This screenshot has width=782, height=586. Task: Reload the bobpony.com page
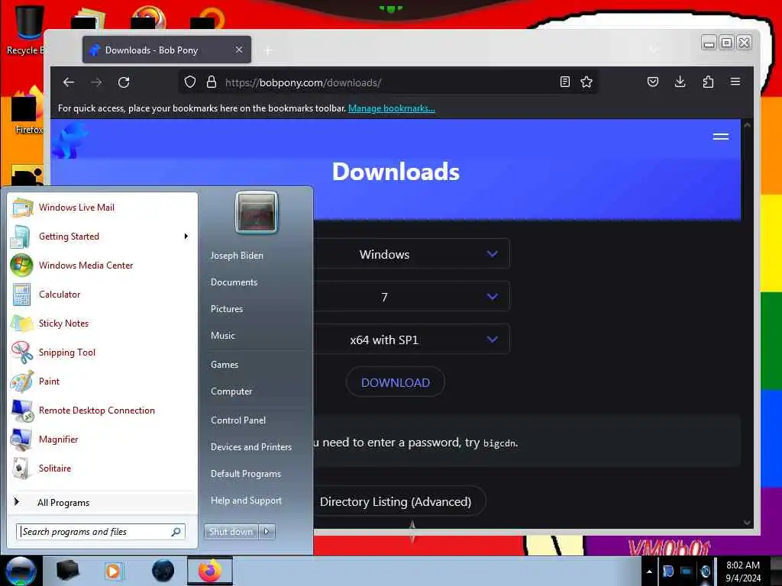point(124,82)
